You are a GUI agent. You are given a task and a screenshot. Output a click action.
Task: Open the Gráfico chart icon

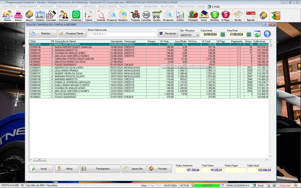click(180, 15)
